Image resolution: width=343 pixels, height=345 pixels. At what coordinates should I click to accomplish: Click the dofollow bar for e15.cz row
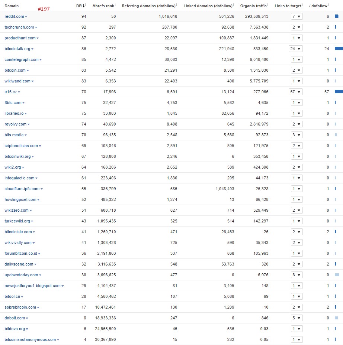pyautogui.click(x=339, y=92)
